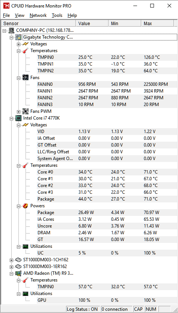Viewport: 178px width, 313px height.
Task: Select the VID voltage row
Action: 107,132
